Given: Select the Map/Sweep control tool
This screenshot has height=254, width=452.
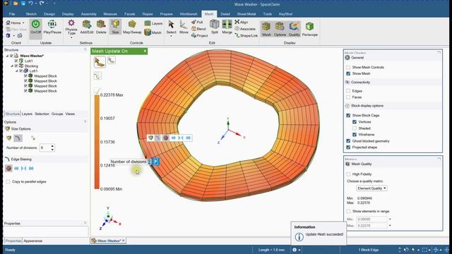Looking at the screenshot, I should coord(132,27).
